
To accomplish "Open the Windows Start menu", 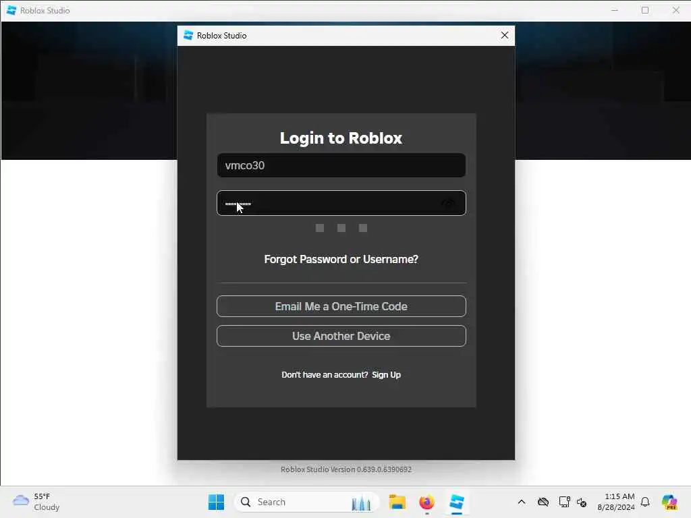I will click(216, 502).
